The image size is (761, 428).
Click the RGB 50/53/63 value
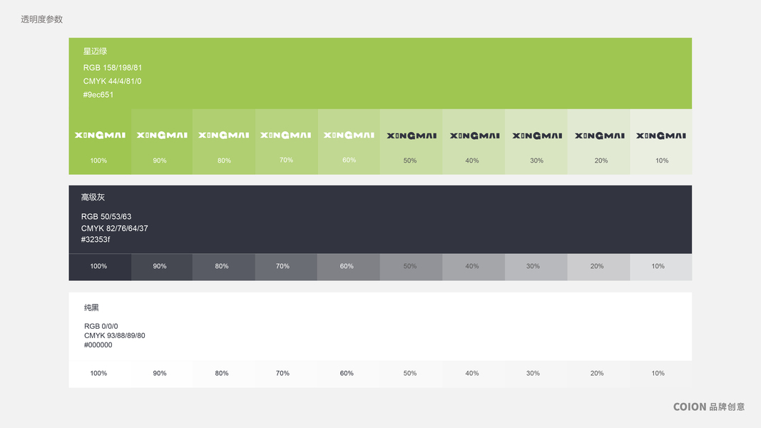[x=106, y=216]
